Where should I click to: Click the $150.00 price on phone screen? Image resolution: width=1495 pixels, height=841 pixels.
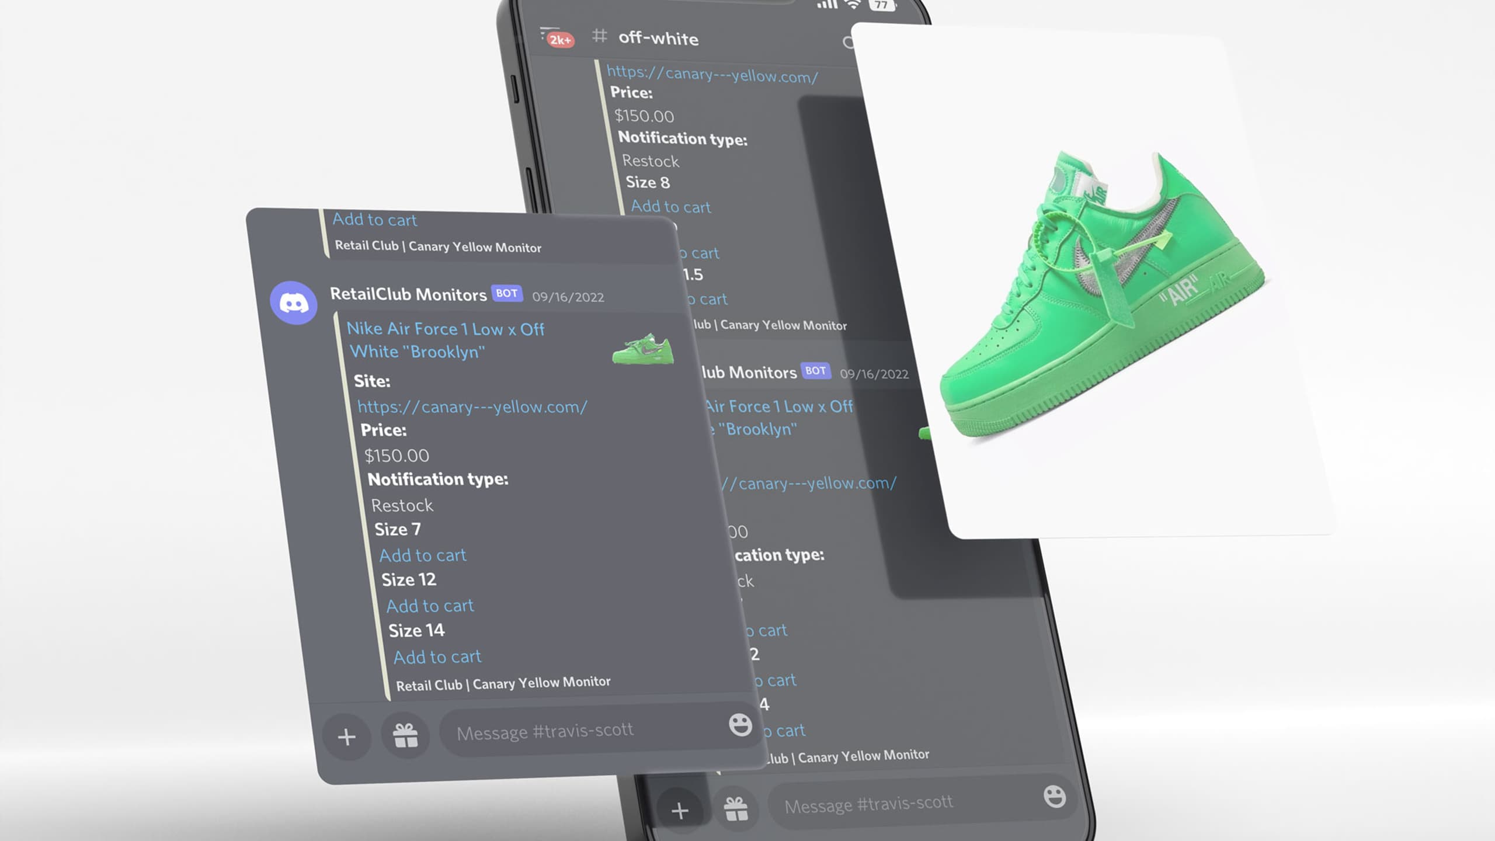[644, 116]
